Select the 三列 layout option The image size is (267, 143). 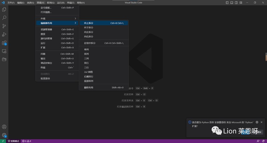pos(104,58)
